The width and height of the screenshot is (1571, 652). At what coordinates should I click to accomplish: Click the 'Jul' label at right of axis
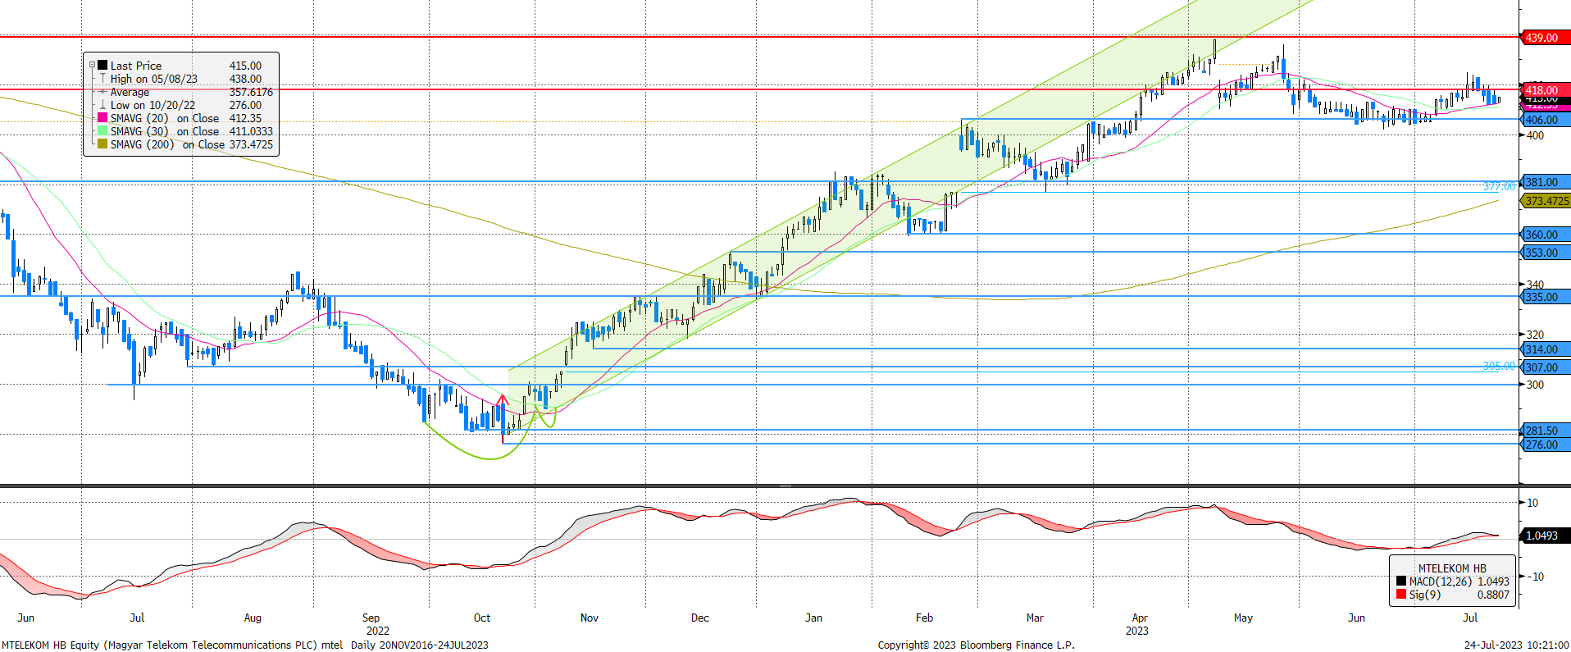click(1470, 618)
